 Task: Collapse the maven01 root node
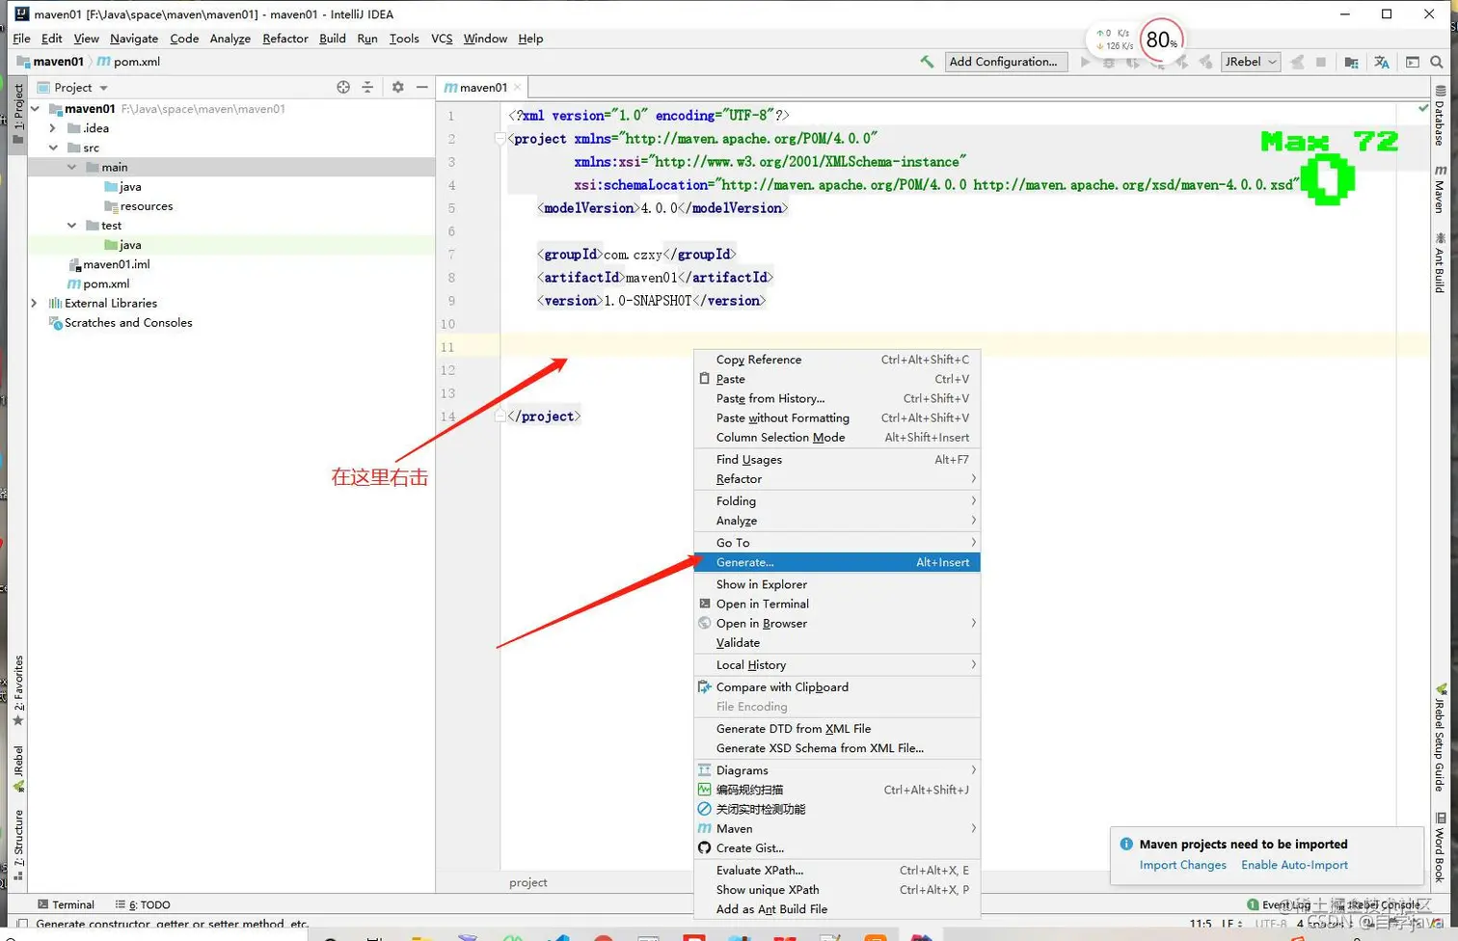(36, 109)
